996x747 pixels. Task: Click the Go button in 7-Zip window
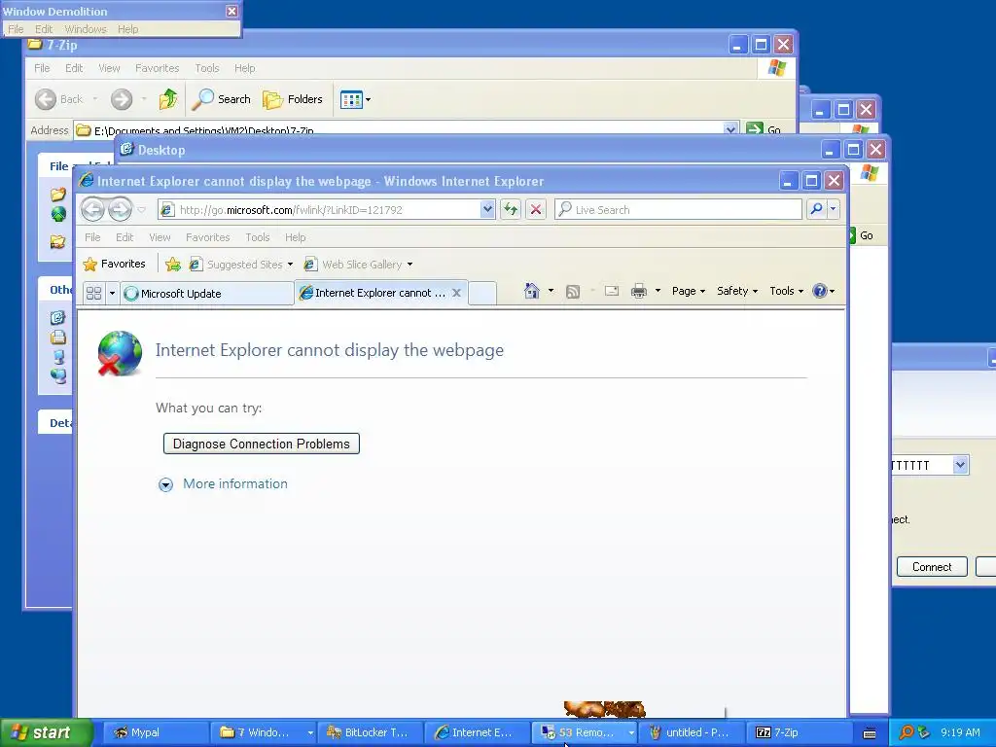(765, 129)
